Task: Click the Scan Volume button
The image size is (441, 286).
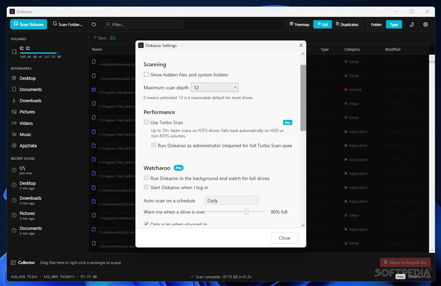Action: point(29,24)
